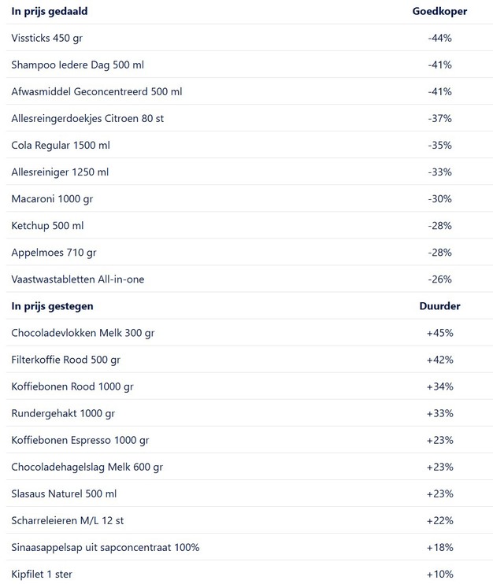Click Allesreinigerdoekjes Citroen 80 st
The image size is (493, 584).
click(87, 118)
